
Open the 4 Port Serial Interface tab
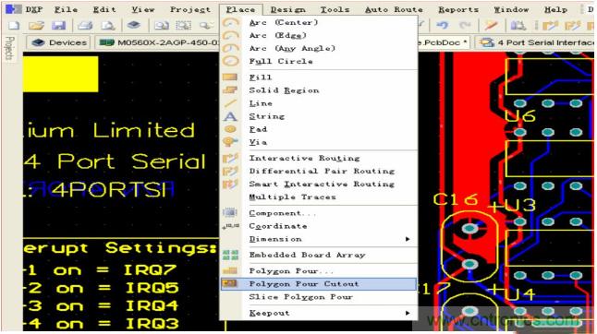(535, 42)
